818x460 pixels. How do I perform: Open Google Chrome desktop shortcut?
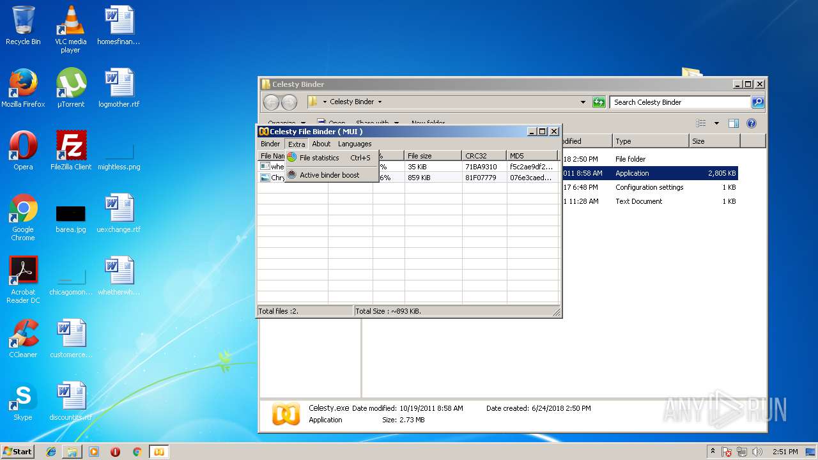[23, 217]
